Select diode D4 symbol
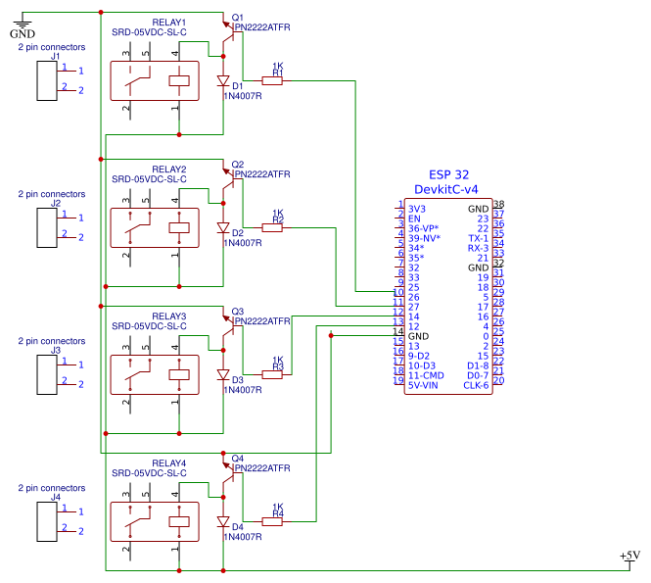Viewport: 651px width, 583px height. 223,522
